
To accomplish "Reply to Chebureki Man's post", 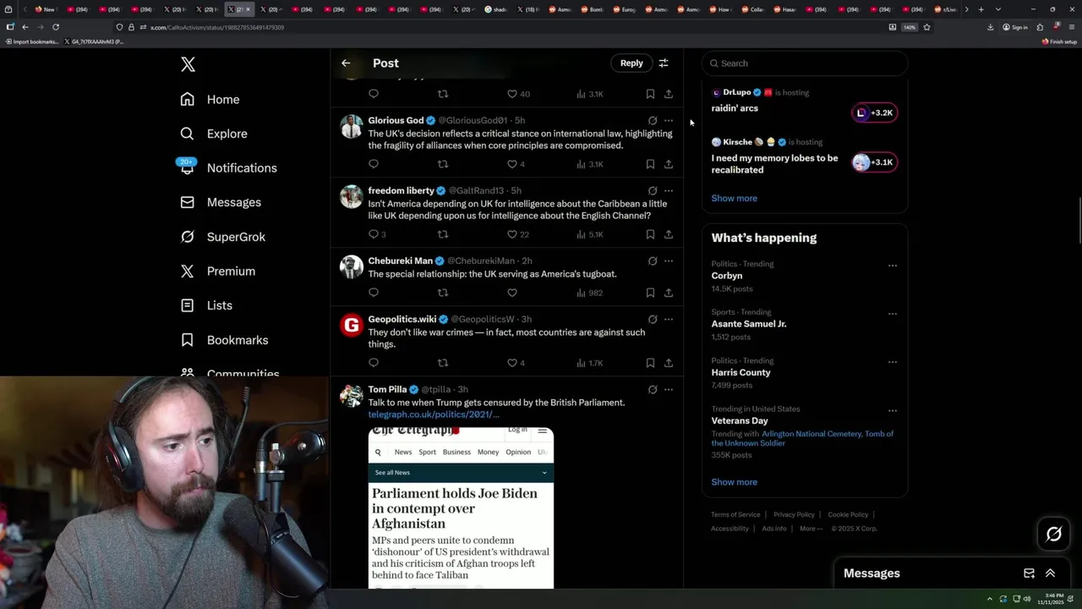I will tap(374, 293).
